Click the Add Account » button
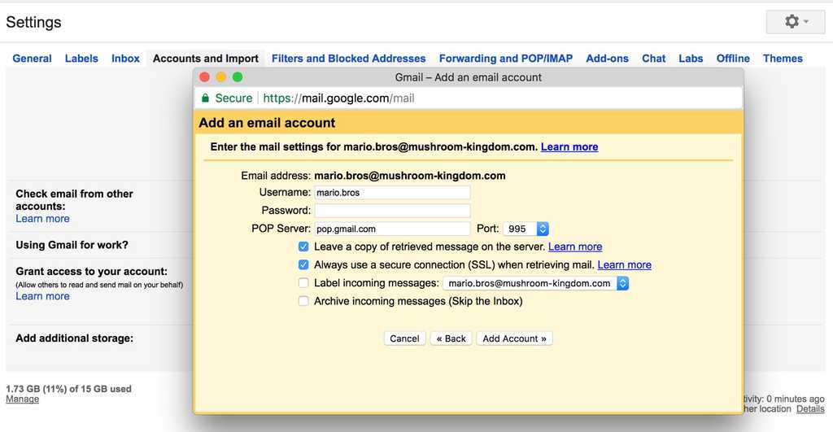Viewport: 833px width, 432px height. (x=514, y=338)
